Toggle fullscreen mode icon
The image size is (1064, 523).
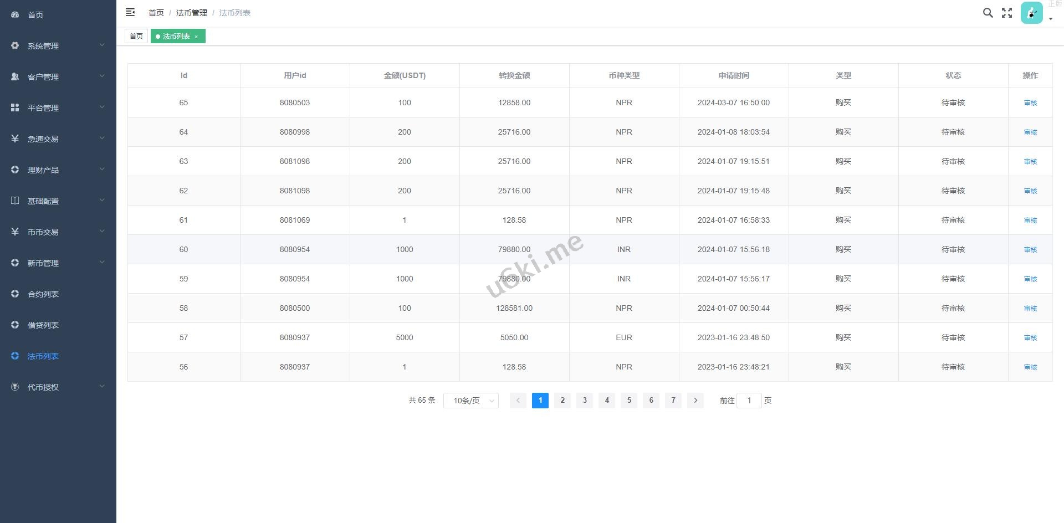tap(1007, 13)
